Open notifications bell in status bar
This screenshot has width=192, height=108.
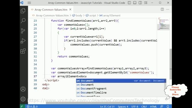coord(168,107)
